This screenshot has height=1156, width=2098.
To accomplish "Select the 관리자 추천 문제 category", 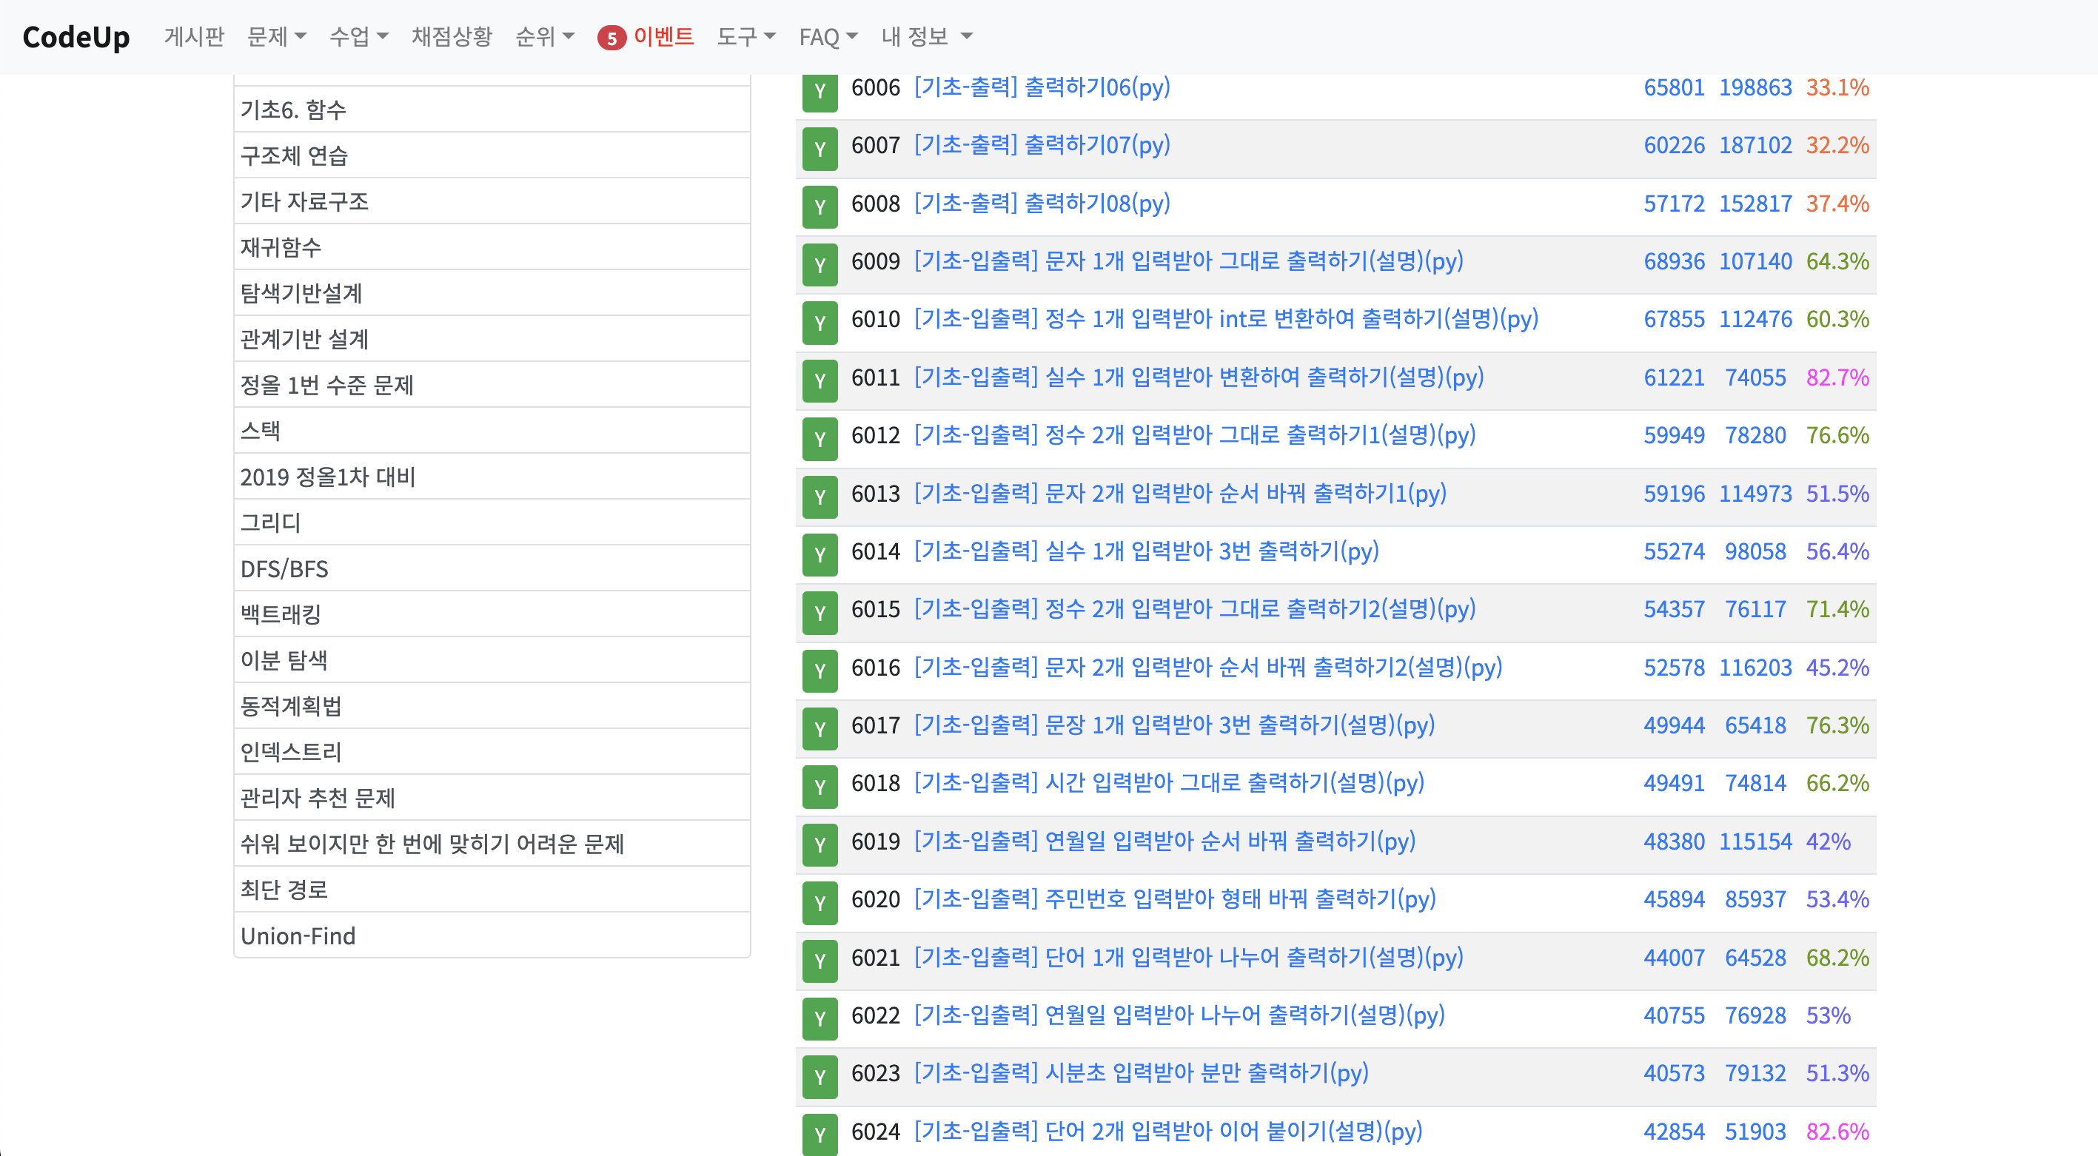I will tap(492, 798).
